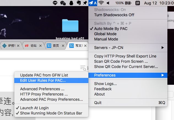Open the LINE menu bar icon
Image resolution: width=174 pixels, height=120 pixels.
point(55,3)
